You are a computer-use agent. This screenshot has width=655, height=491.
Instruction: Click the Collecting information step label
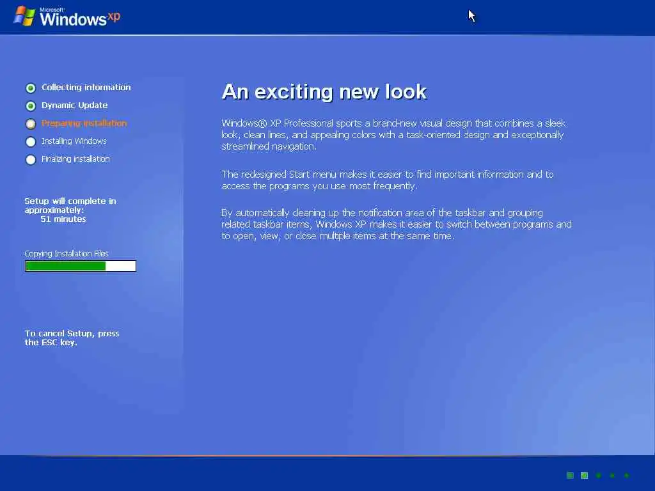point(86,87)
